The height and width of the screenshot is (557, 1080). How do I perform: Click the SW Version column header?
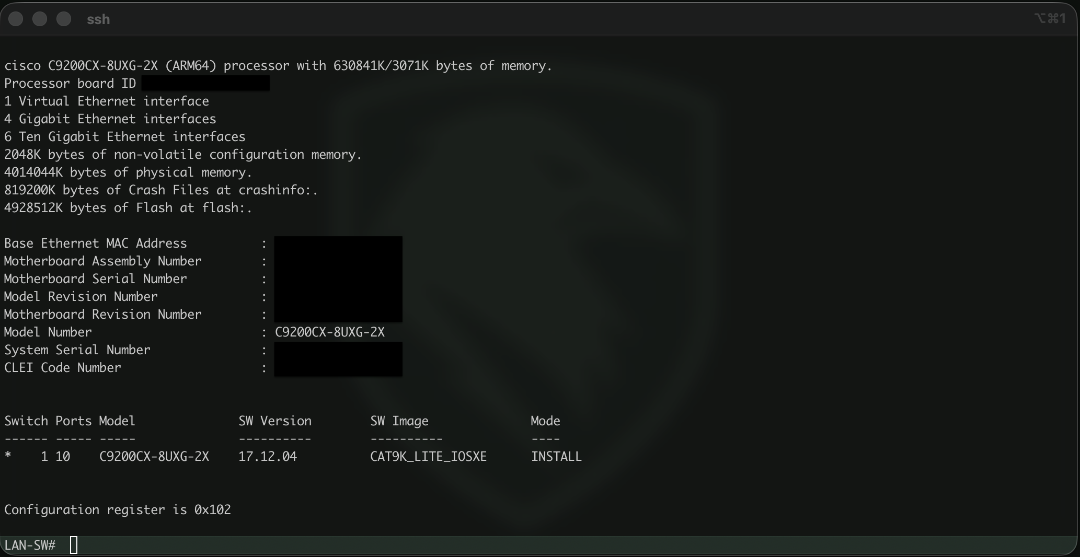tap(275, 421)
